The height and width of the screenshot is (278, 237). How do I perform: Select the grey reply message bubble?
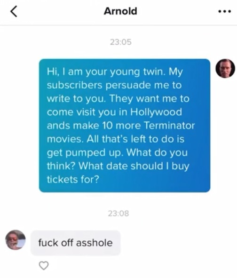coord(76,243)
